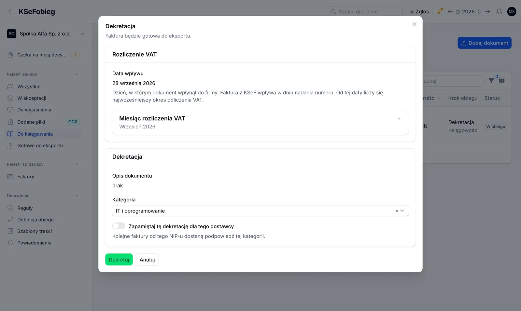Open the column layout icon
This screenshot has height=311, width=521.
coord(502,81)
